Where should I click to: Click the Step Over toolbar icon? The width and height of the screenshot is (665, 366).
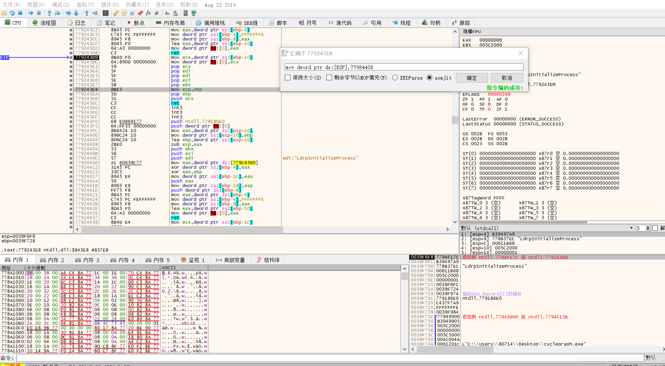tap(57, 13)
